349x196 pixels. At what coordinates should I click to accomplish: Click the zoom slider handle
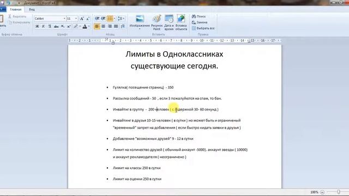pos(339,192)
